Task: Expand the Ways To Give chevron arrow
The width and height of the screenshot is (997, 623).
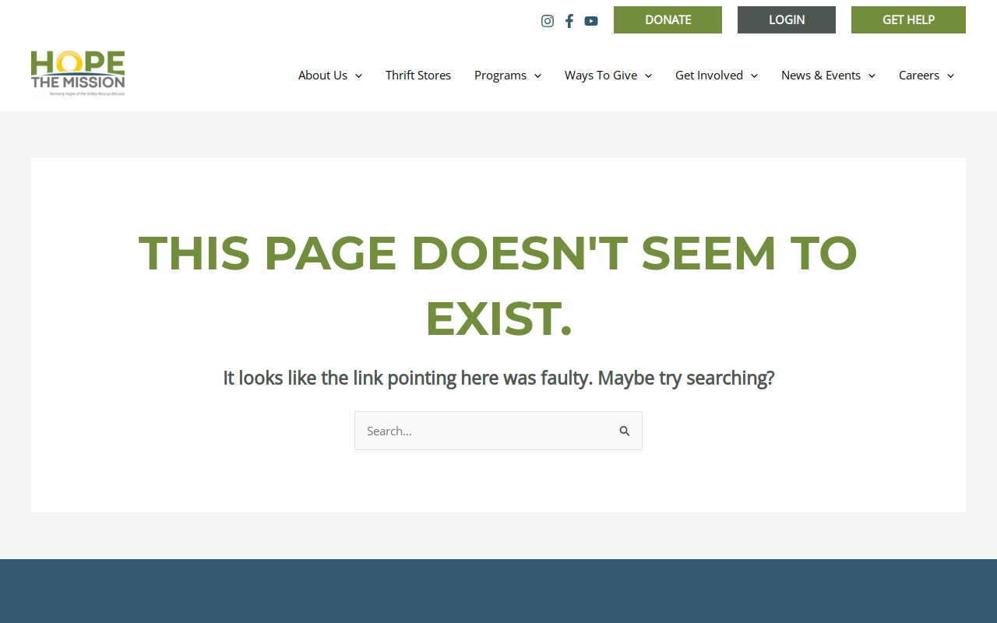Action: pos(648,76)
